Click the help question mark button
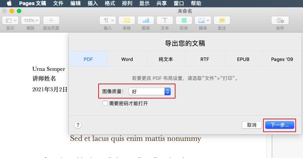 [78, 125]
